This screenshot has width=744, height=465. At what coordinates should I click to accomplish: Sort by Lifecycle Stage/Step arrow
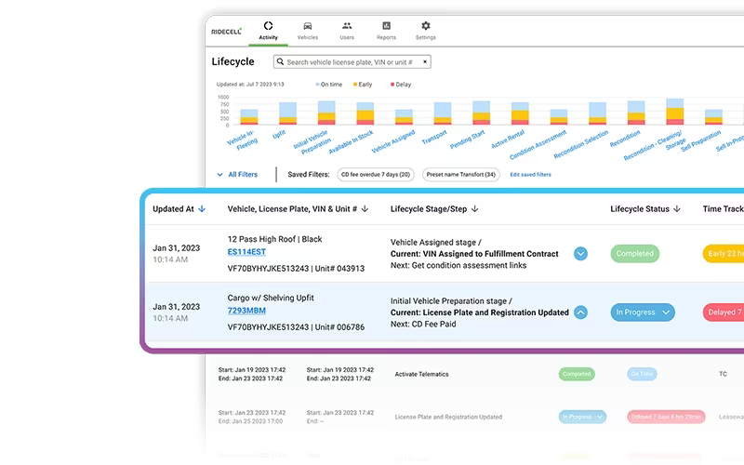tap(474, 208)
